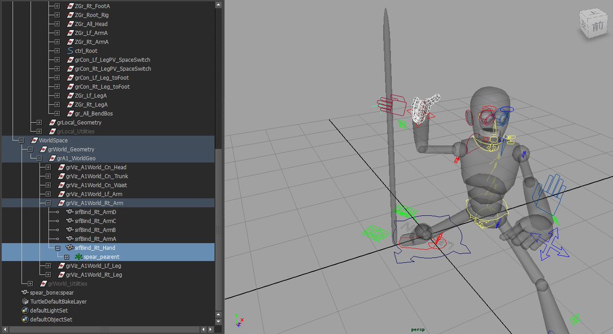Screen dimensions: 613x334
Task: Collapse the grWorld_Geometry node
Action: [x=30, y=149]
